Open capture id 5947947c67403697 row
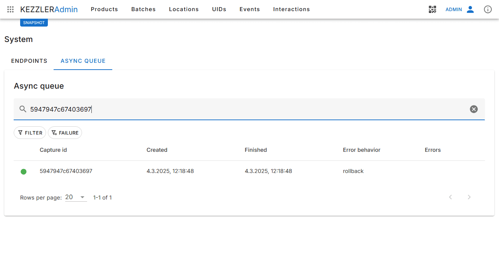Image resolution: width=499 pixels, height=267 pixels. pos(66,171)
